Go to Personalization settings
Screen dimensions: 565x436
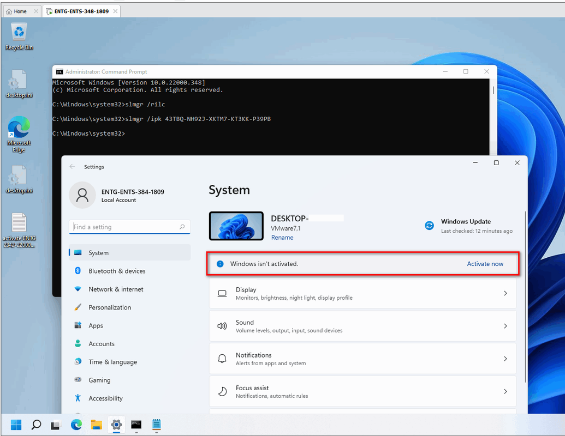click(x=130, y=307)
